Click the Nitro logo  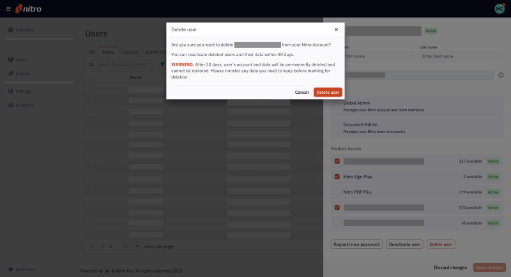(x=28, y=9)
